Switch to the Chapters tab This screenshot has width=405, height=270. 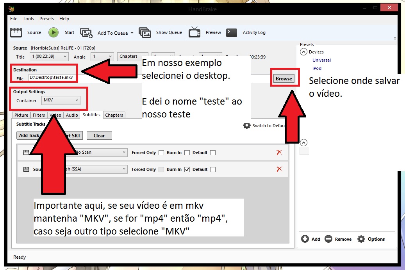point(114,115)
